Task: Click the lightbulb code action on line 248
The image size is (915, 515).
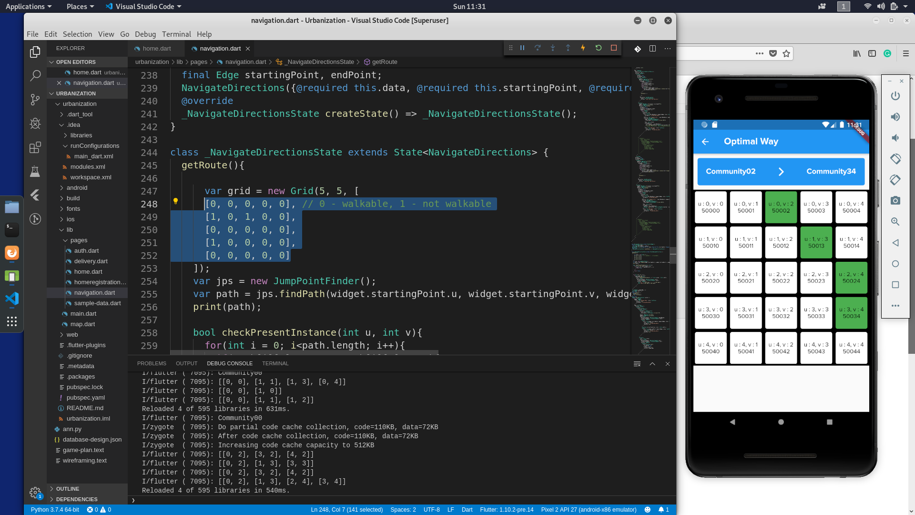Action: (175, 201)
